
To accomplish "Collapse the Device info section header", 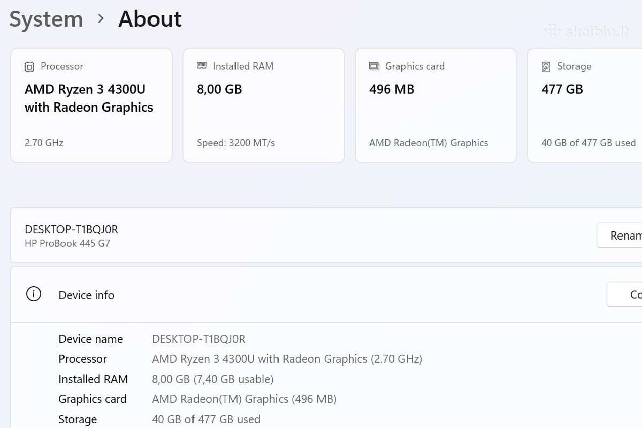I will (326, 295).
